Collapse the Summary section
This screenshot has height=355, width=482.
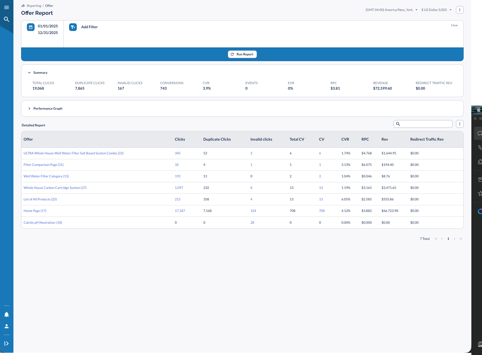29,73
